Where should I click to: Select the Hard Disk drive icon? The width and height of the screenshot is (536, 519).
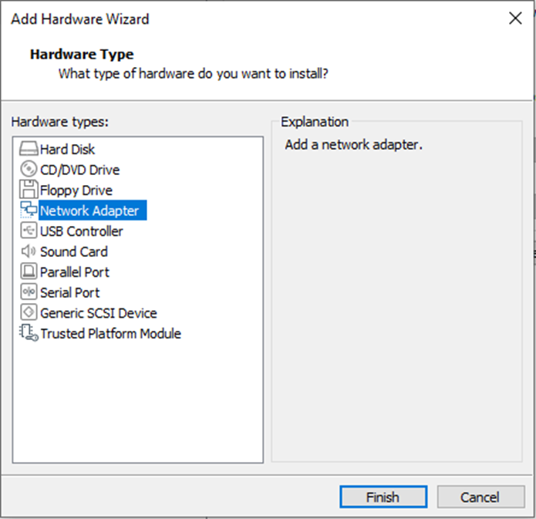pyautogui.click(x=29, y=149)
